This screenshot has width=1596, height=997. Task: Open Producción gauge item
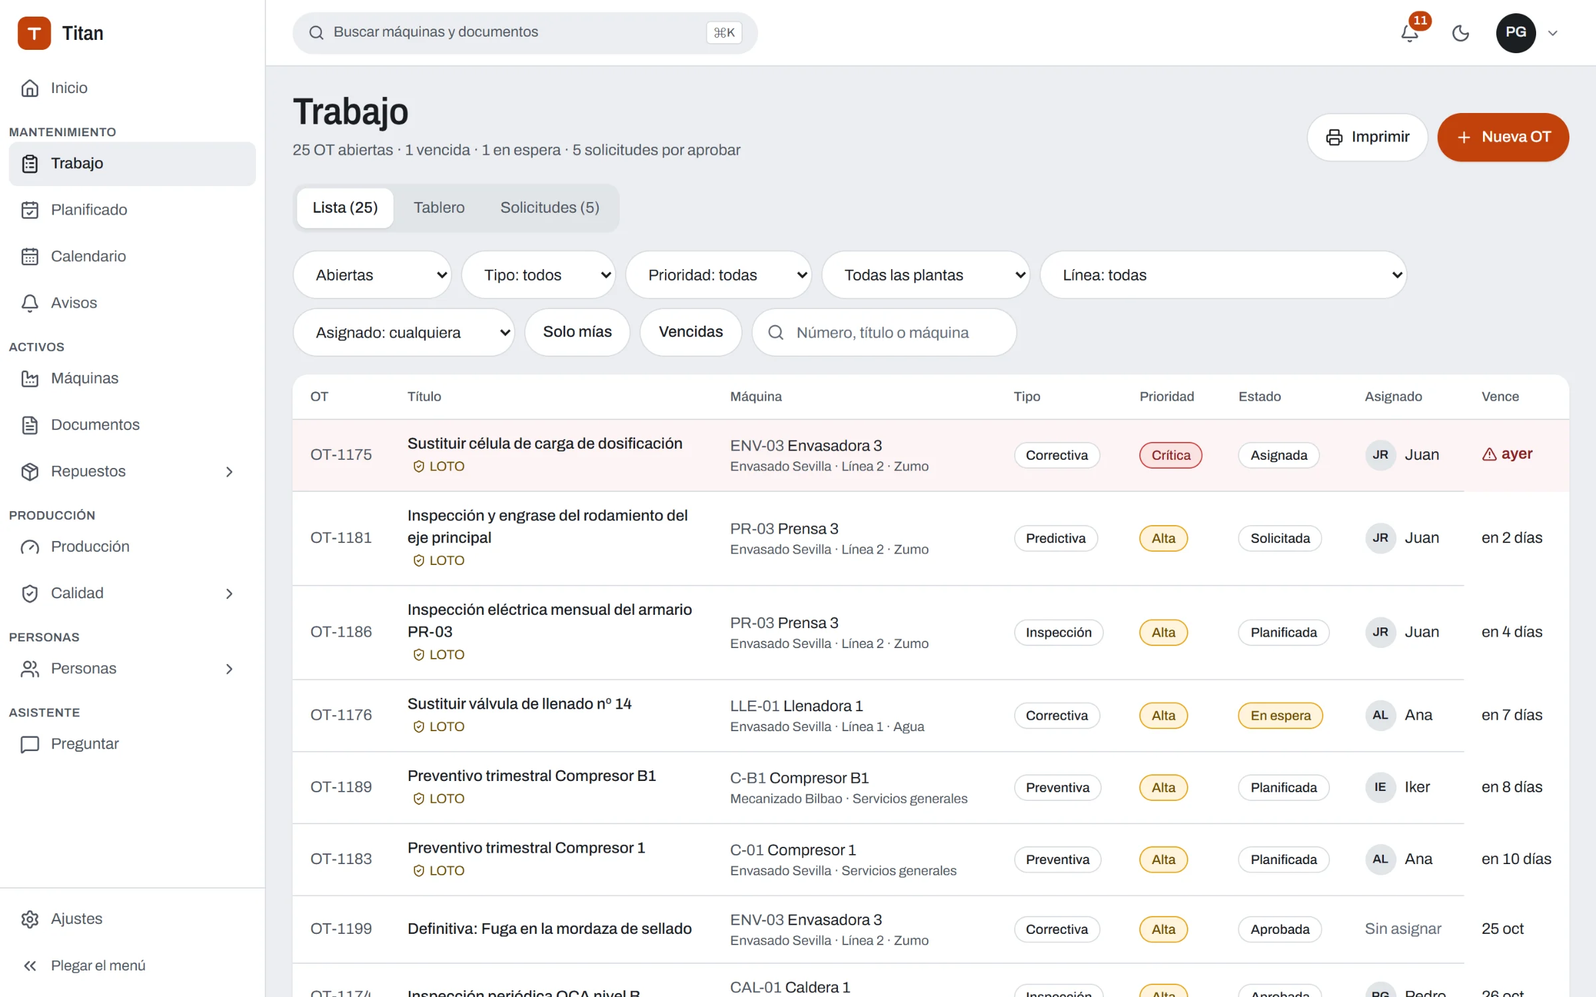coord(132,546)
